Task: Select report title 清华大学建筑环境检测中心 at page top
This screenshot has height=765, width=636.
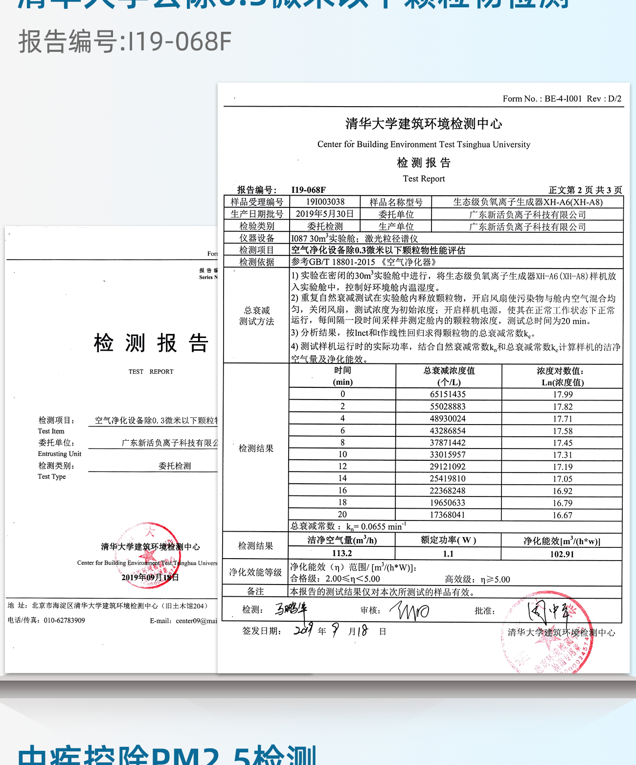Action: [x=424, y=124]
